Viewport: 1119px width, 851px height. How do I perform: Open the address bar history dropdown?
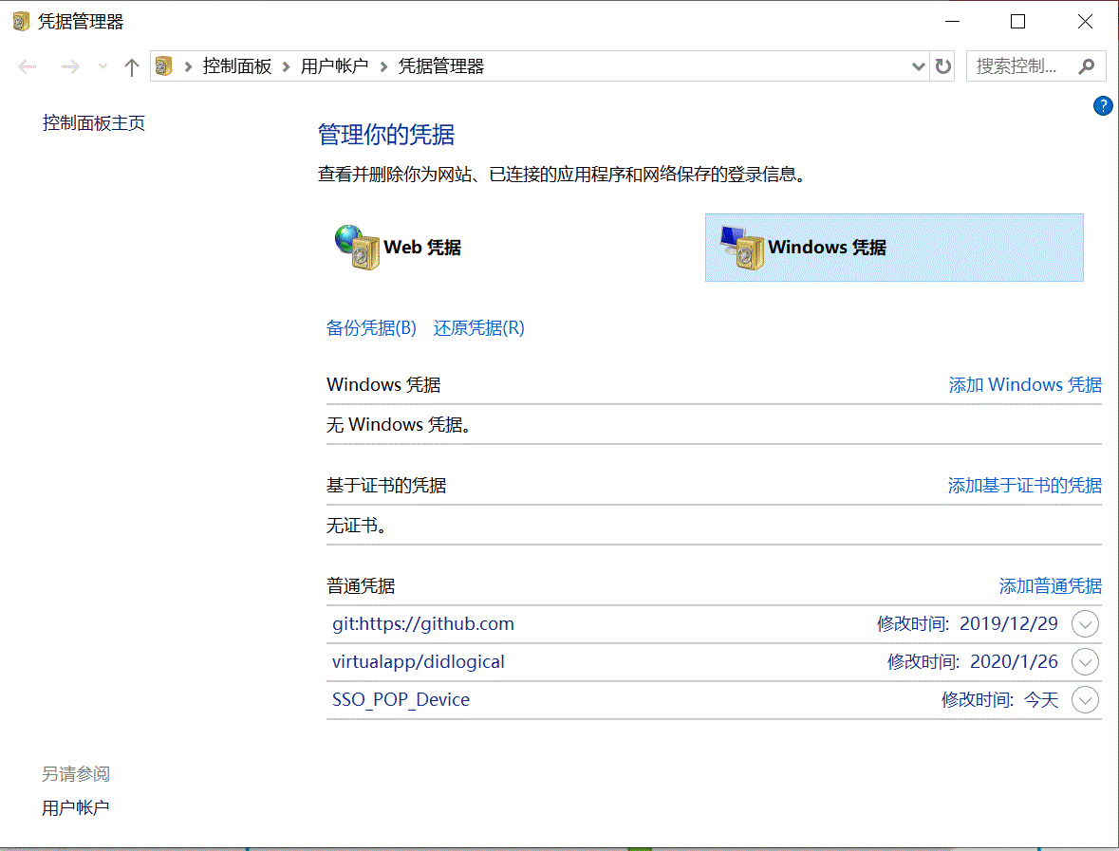(x=919, y=66)
